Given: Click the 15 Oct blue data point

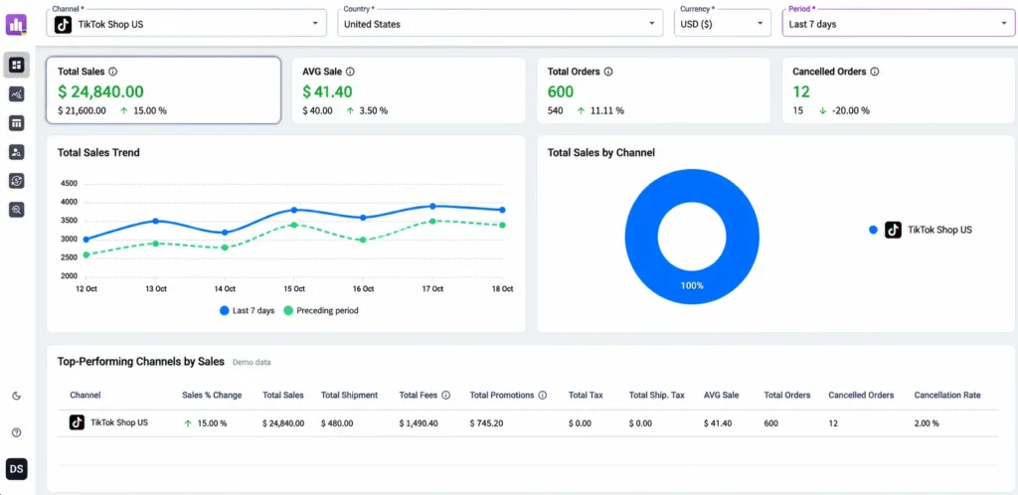Looking at the screenshot, I should pos(294,210).
